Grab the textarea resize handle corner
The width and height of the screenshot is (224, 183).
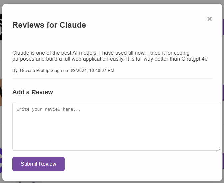click(x=219, y=149)
